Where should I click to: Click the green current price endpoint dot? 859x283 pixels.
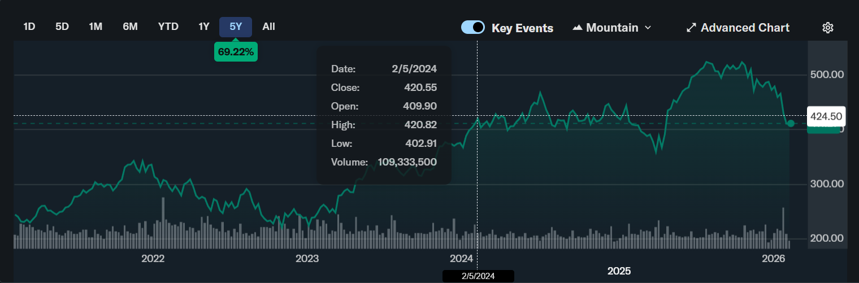(791, 123)
